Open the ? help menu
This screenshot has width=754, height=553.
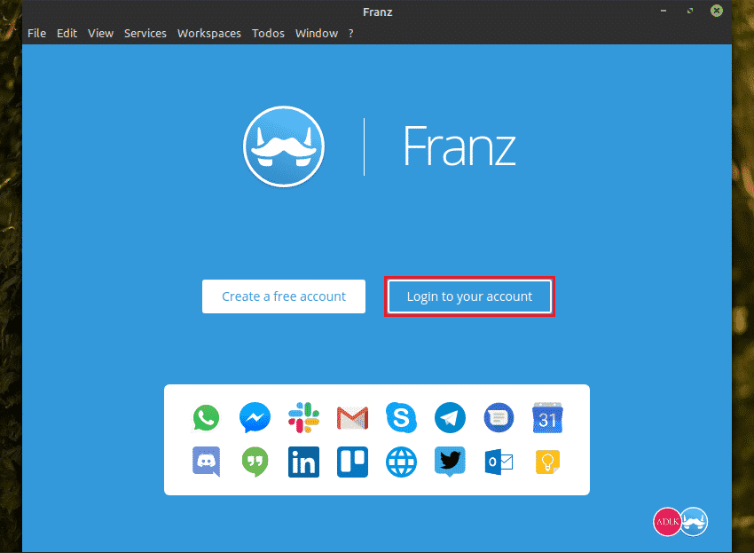point(351,33)
